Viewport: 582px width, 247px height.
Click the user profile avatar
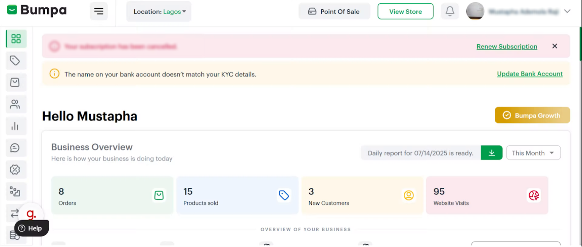pos(475,11)
